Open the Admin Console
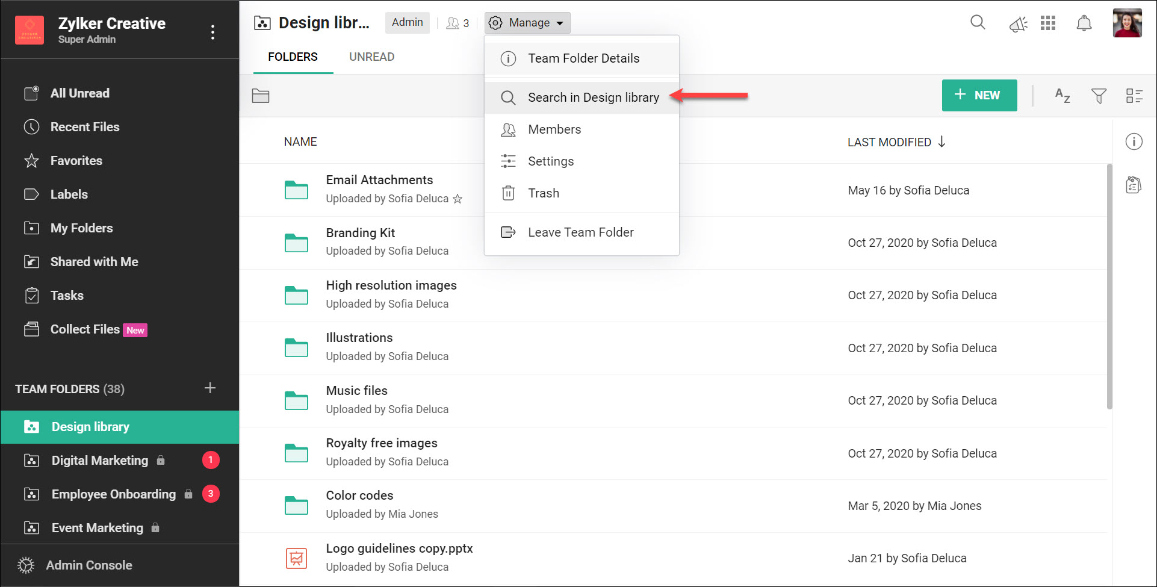 tap(88, 565)
